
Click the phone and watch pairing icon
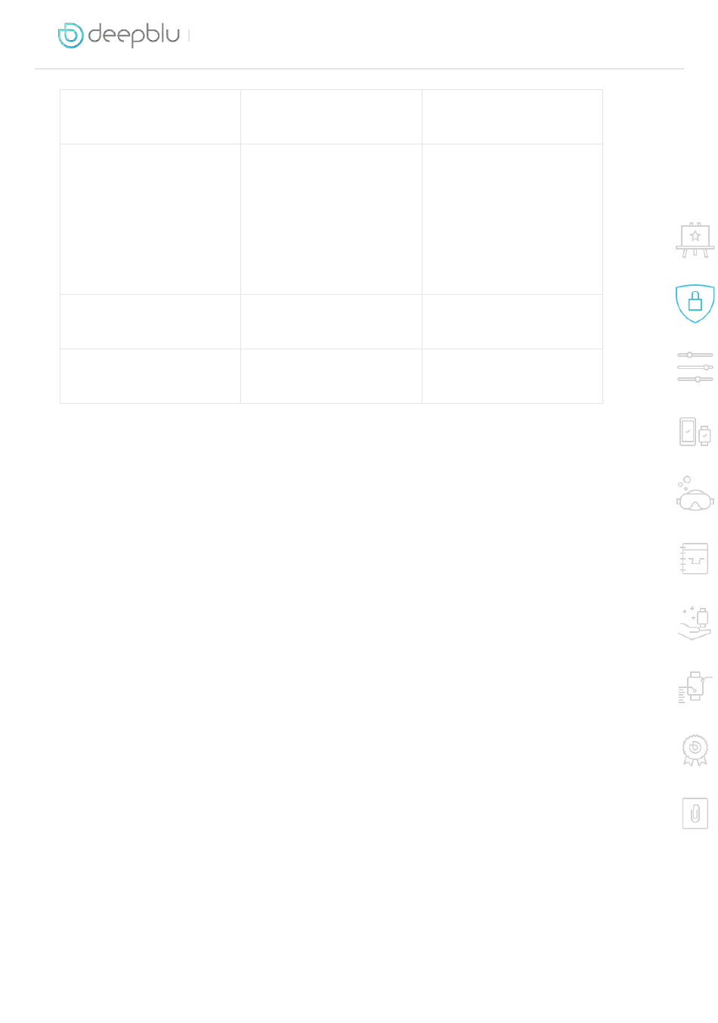(x=695, y=432)
